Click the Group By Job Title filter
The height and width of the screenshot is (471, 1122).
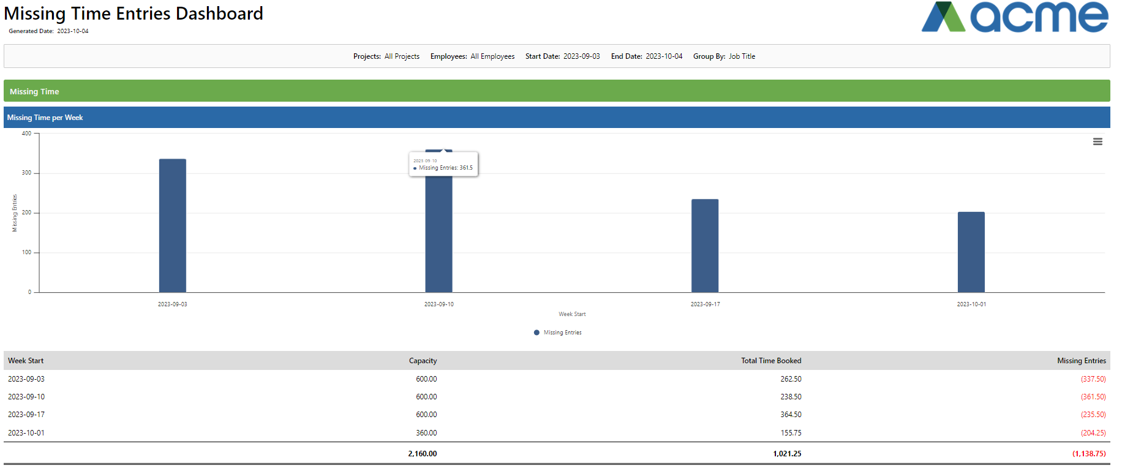click(x=724, y=56)
